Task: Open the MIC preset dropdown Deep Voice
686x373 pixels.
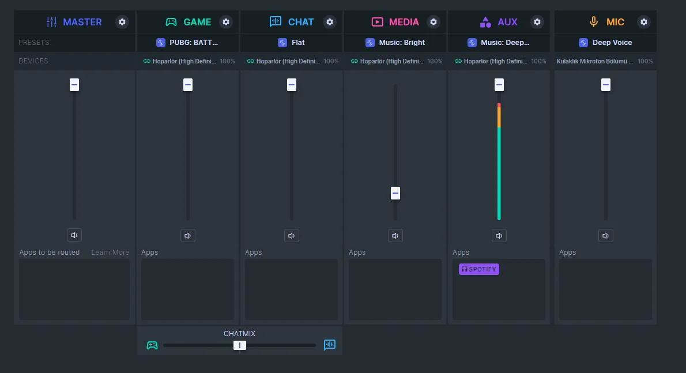Action: (x=605, y=43)
